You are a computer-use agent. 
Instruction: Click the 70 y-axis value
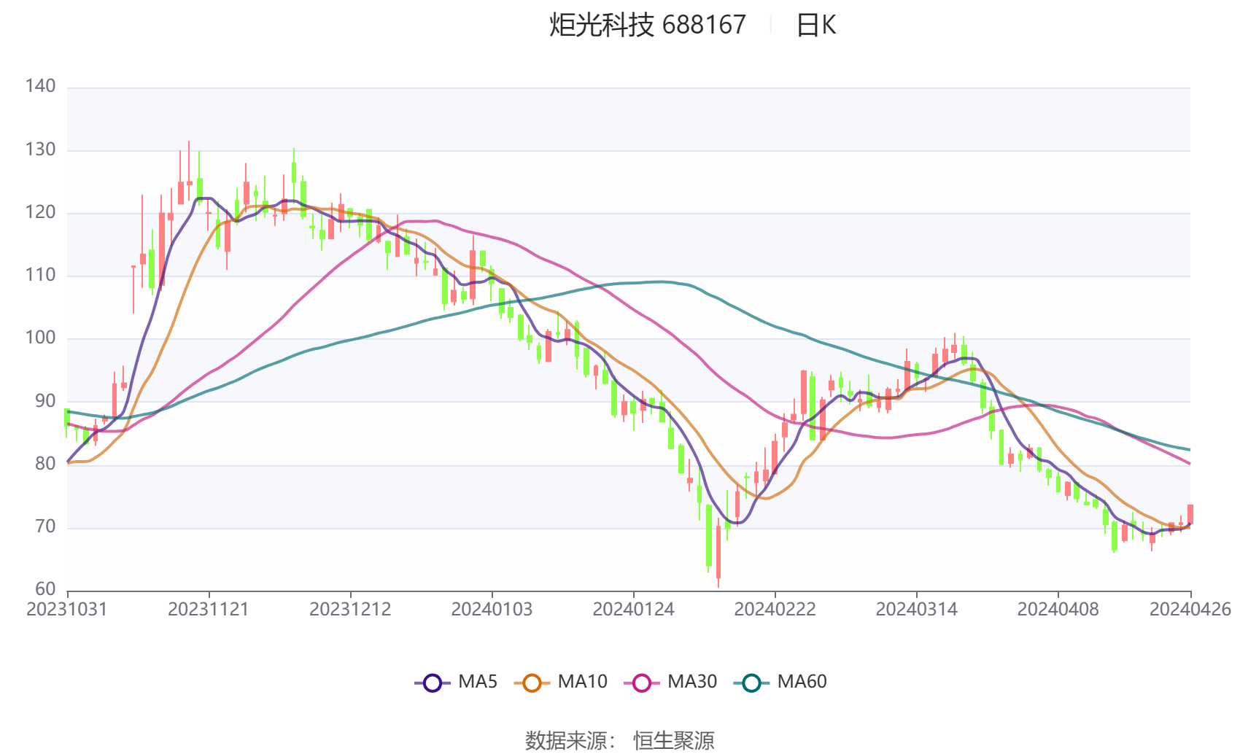45,526
